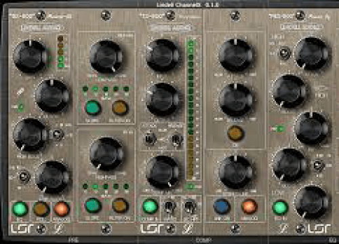Click the top knob of the module with the blue button

pos(235,56)
